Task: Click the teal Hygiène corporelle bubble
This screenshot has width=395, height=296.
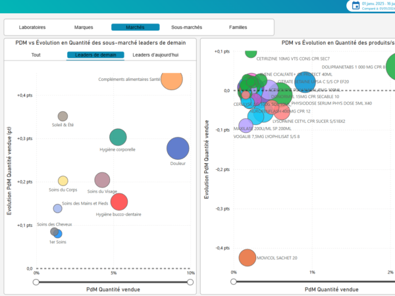Action: [118, 137]
